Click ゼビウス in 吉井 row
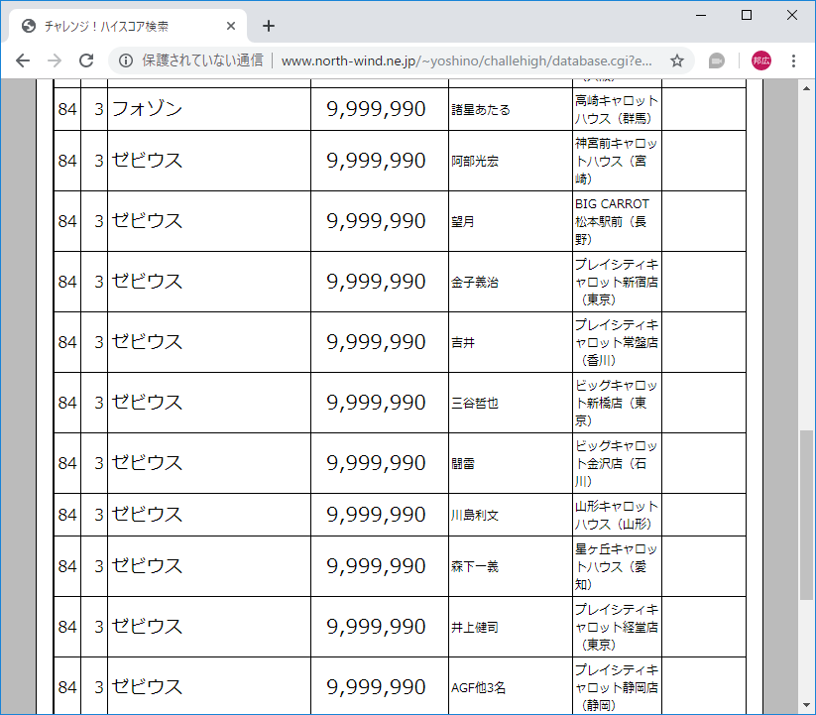816x715 pixels. (x=148, y=341)
